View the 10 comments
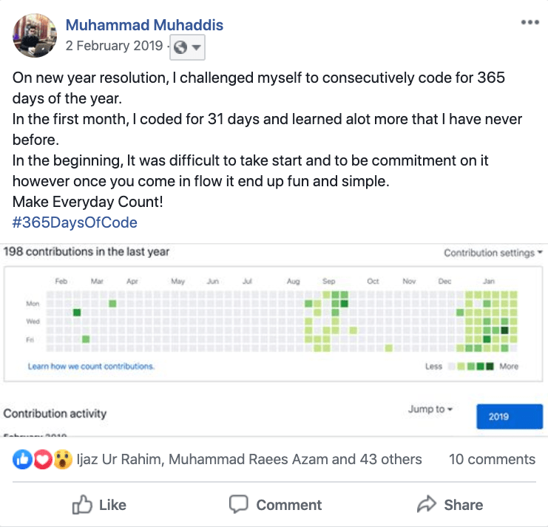This screenshot has width=548, height=527. (492, 459)
